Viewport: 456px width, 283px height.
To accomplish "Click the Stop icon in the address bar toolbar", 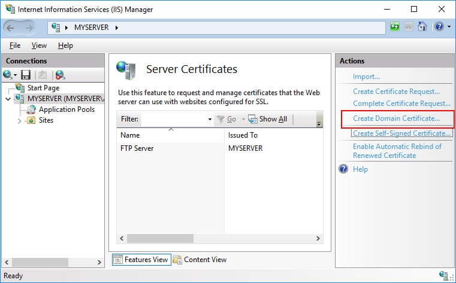I will [408, 27].
